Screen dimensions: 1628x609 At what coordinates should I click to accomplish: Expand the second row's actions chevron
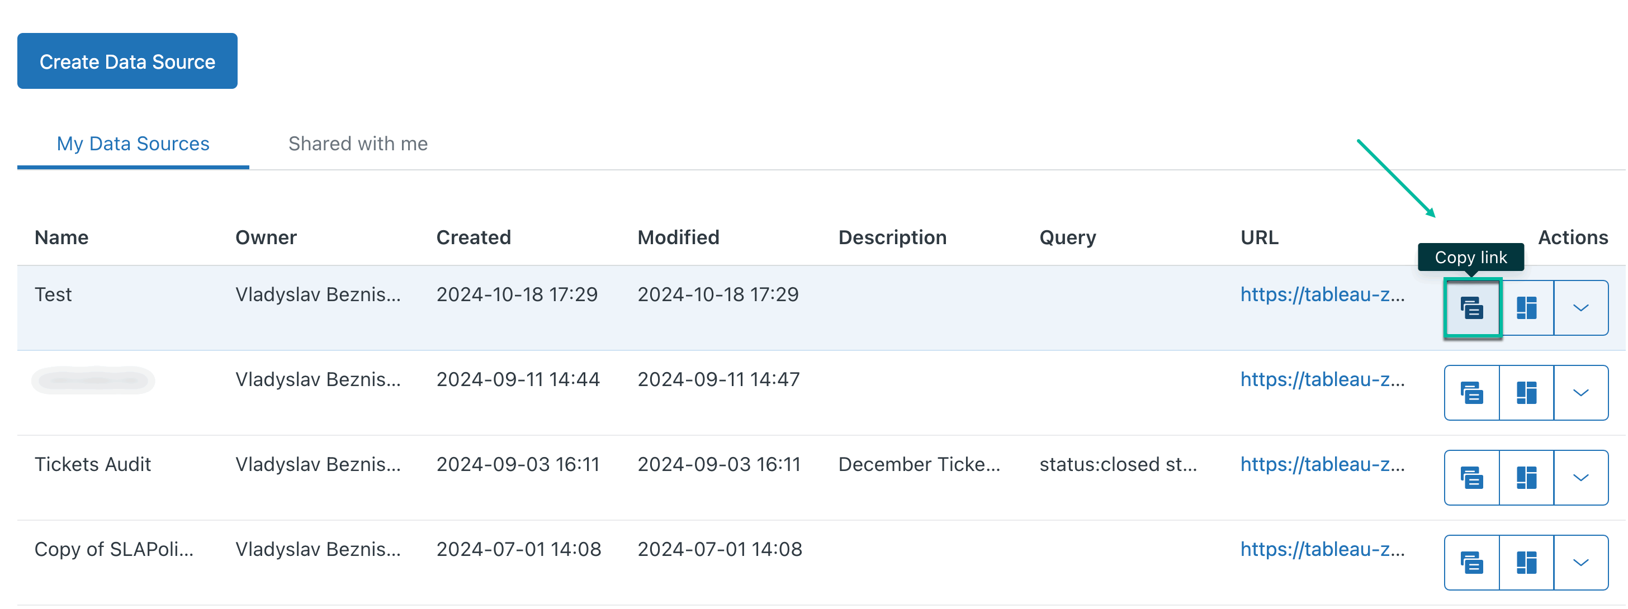tap(1580, 392)
